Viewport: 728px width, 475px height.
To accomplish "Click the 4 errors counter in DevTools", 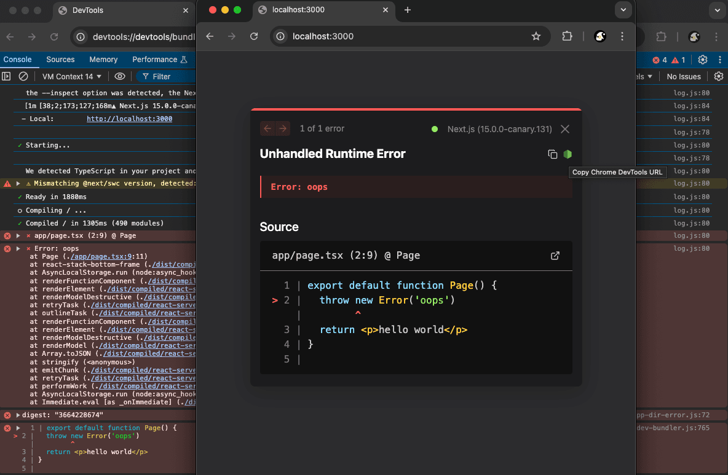I will pos(660,60).
